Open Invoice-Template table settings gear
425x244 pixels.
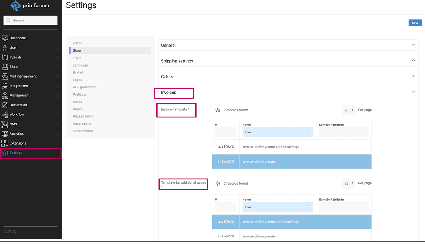coord(218,110)
